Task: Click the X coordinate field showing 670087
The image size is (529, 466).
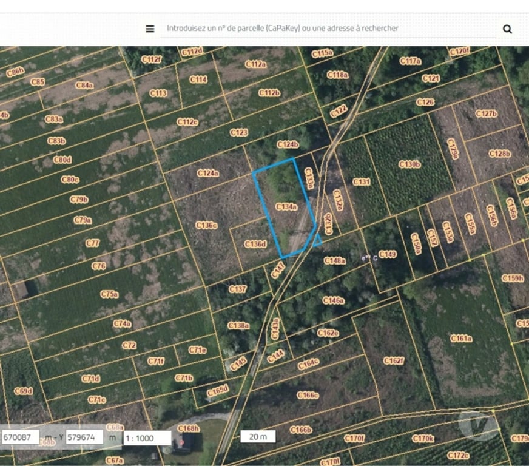Action: (20, 437)
